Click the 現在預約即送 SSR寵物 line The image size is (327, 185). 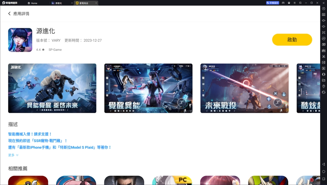click(x=38, y=141)
